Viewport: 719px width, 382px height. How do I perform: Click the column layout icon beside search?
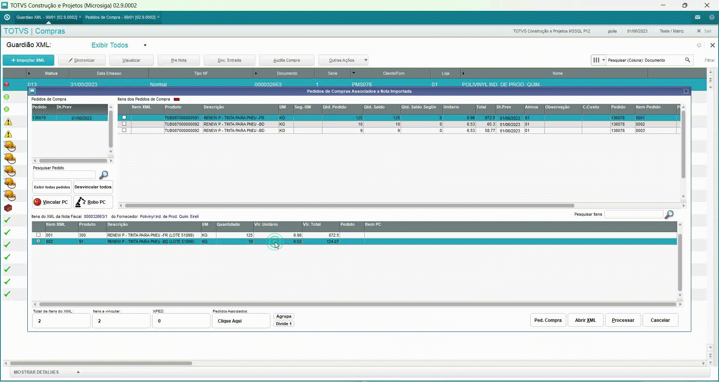pos(596,60)
